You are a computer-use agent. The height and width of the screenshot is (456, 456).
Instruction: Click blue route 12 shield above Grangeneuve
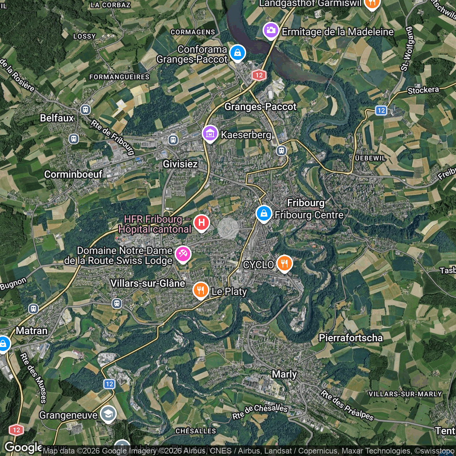109,384
